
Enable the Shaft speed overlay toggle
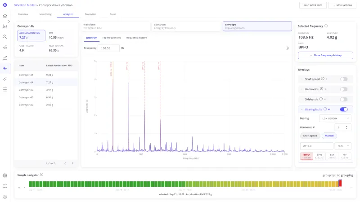[x=344, y=79]
